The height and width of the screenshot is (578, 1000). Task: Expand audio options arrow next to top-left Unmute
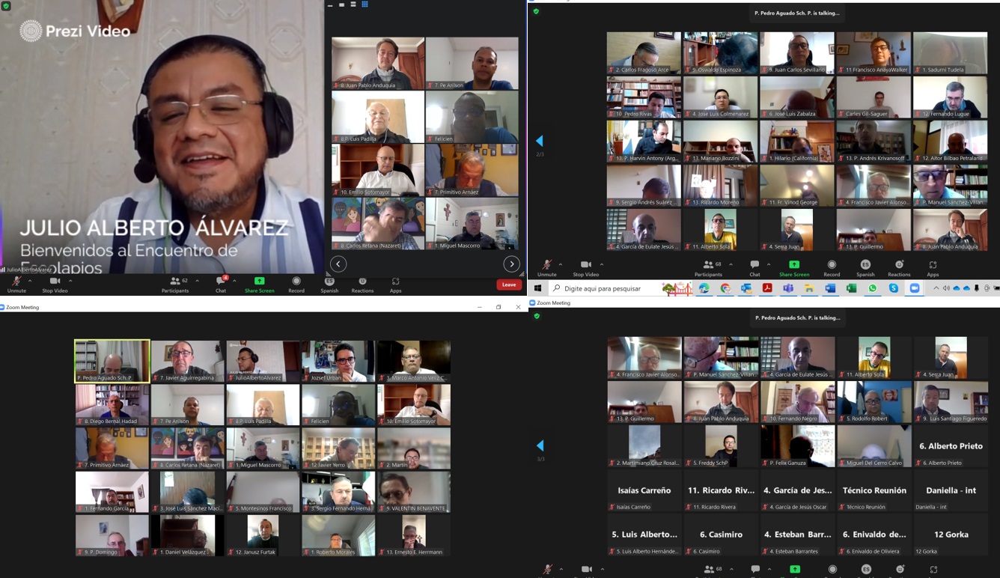pos(30,281)
